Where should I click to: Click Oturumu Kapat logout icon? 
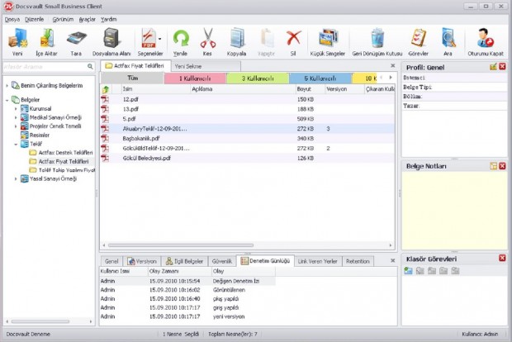(x=486, y=38)
